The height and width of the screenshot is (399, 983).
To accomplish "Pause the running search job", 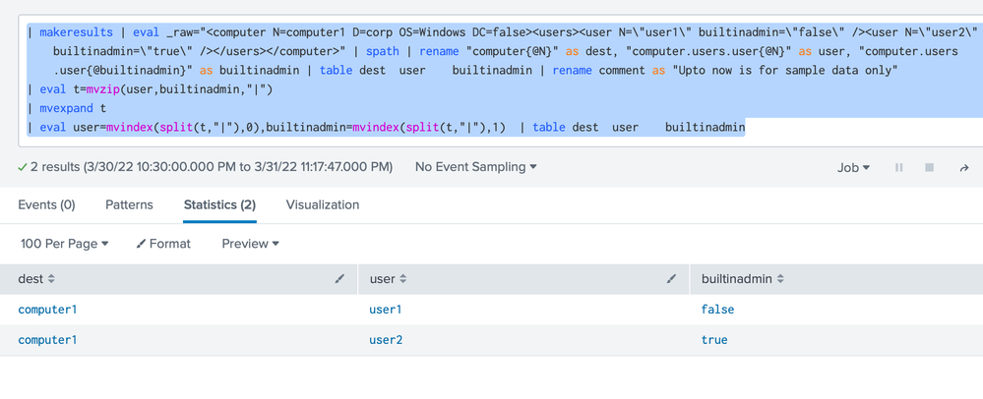I will pyautogui.click(x=898, y=168).
